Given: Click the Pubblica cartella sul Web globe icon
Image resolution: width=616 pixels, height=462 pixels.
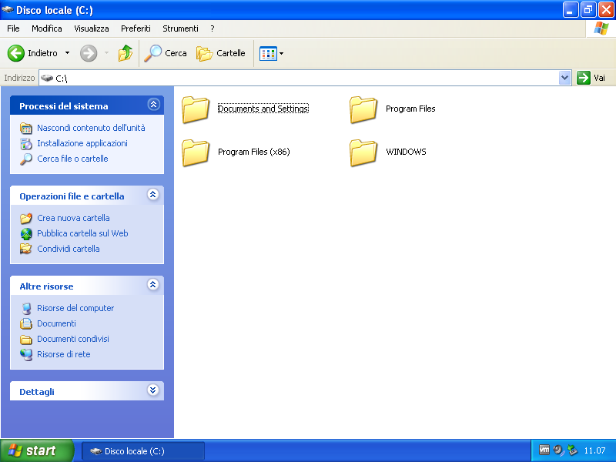Looking at the screenshot, I should coord(26,234).
